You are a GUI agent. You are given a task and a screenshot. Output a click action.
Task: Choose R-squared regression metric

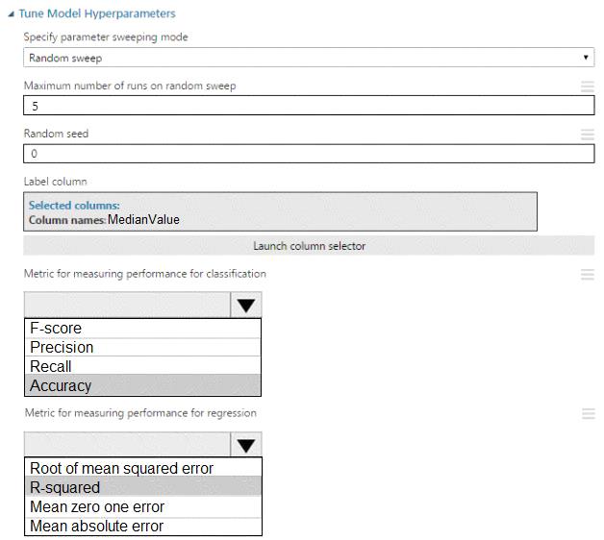click(x=142, y=487)
